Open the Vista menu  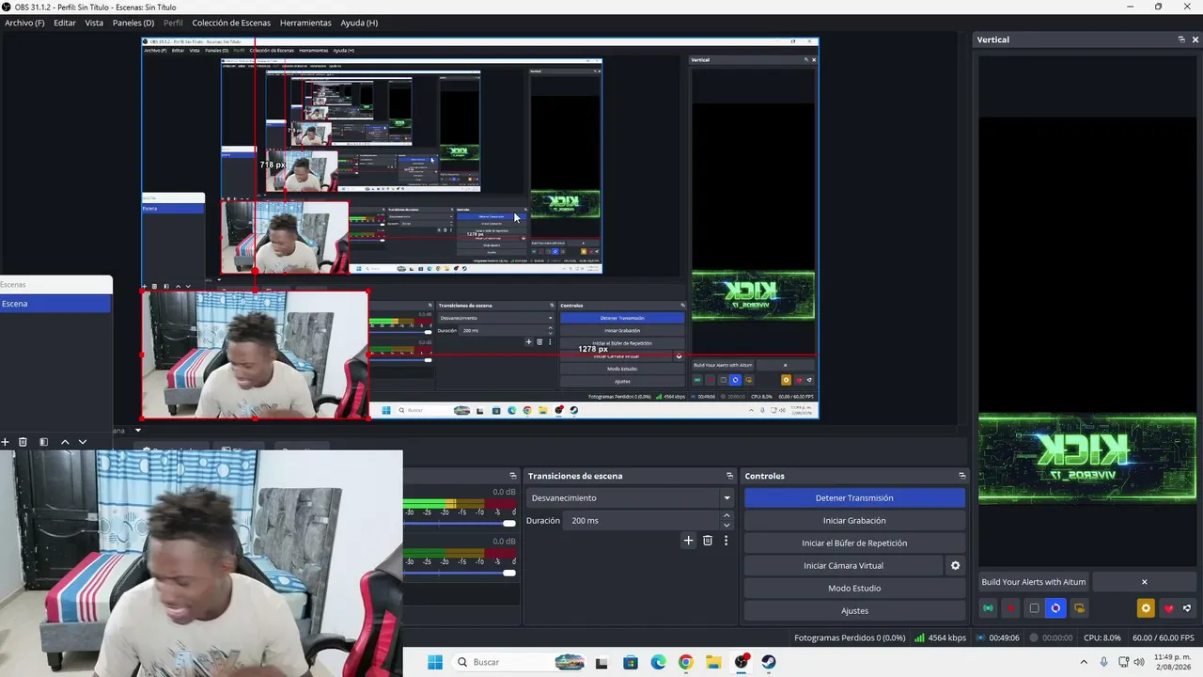(x=94, y=23)
